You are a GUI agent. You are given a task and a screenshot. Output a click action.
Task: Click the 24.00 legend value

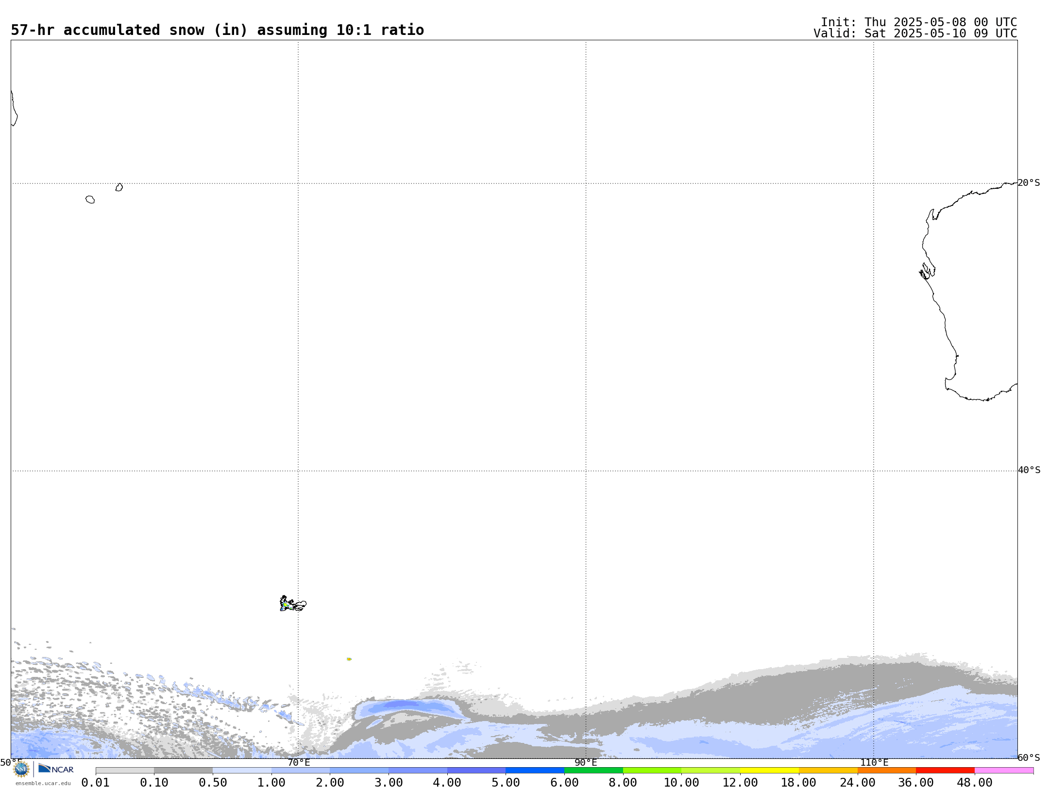point(858,783)
